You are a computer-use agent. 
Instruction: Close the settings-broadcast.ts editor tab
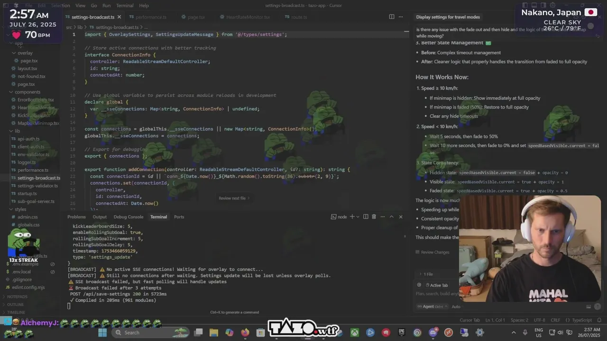(119, 17)
